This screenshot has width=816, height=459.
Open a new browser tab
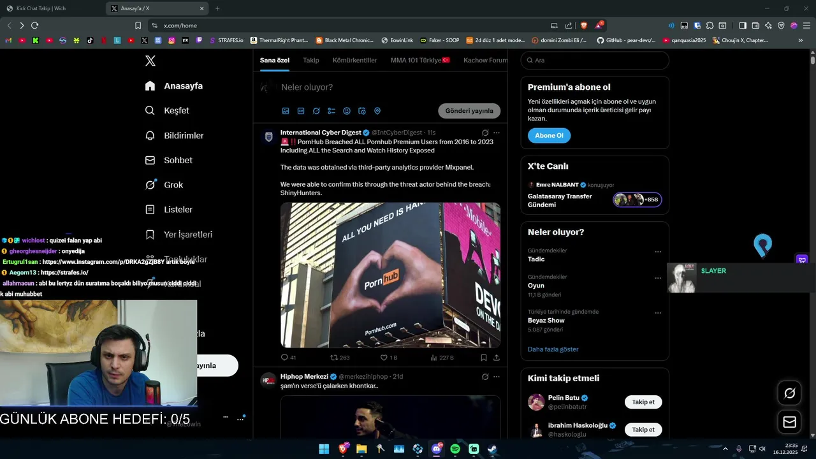217,8
